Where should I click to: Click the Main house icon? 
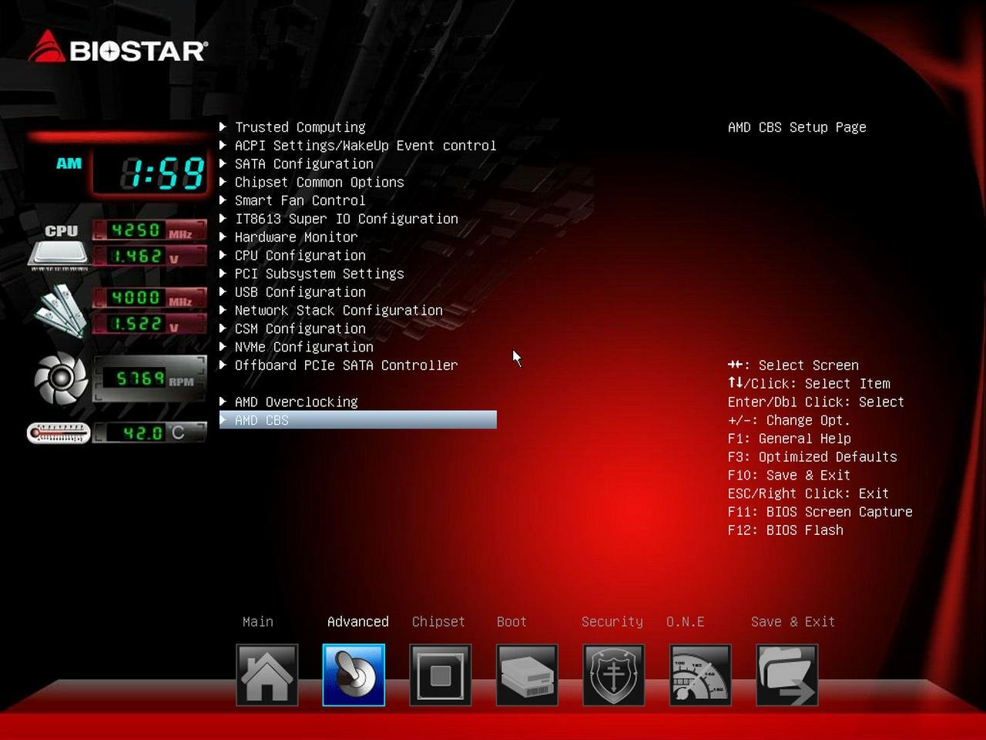(267, 675)
